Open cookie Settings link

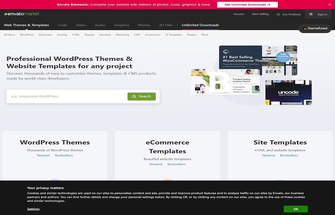point(33,209)
